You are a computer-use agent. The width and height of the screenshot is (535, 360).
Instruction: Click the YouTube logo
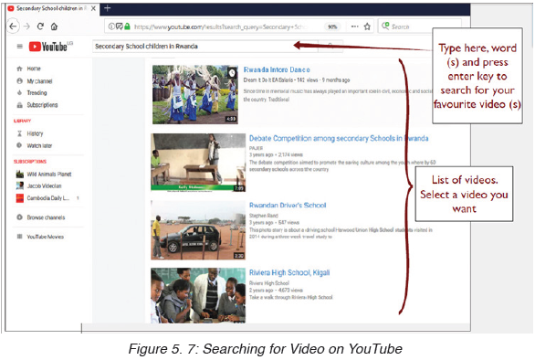point(51,46)
